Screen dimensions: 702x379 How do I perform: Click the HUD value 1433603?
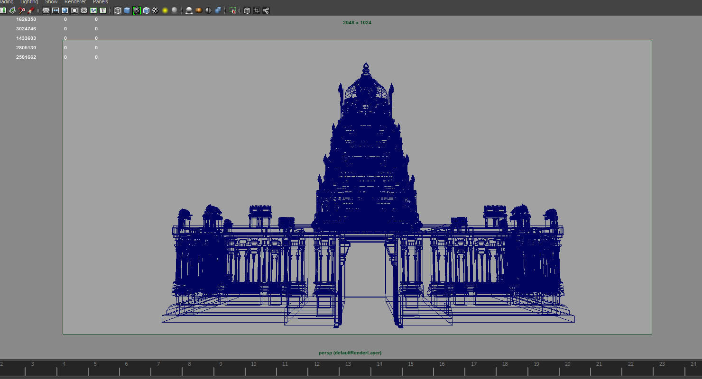[26, 38]
